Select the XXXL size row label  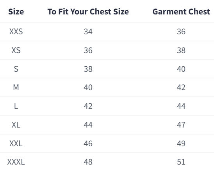click(16, 162)
